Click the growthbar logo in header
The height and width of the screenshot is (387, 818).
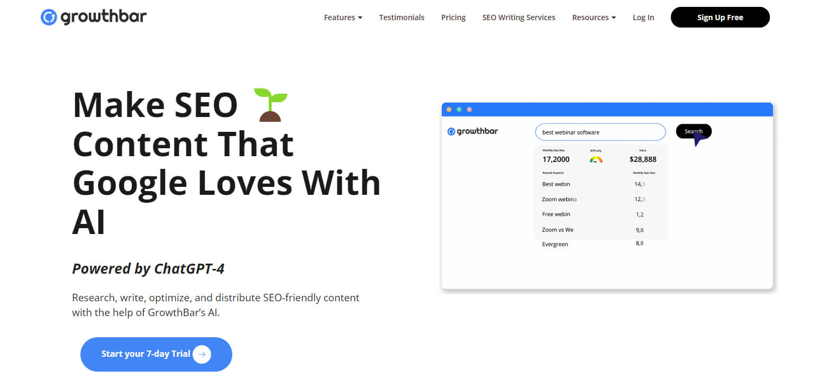click(94, 17)
